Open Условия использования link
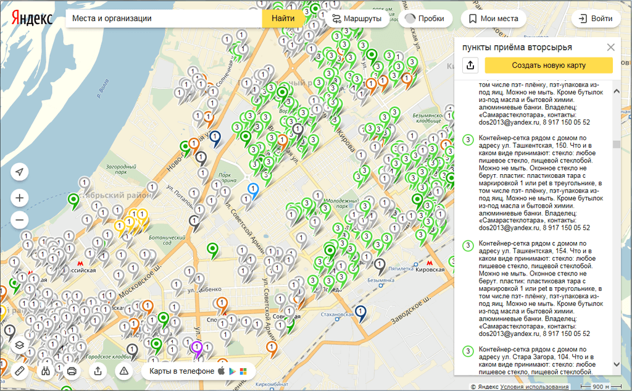Viewport: 632px width, 391px height. (534, 387)
